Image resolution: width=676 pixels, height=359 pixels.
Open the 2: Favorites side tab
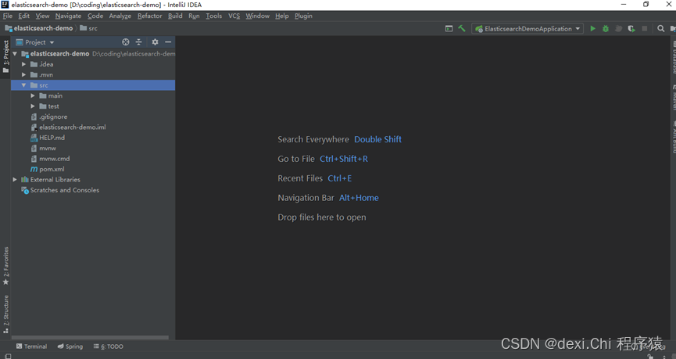(x=5, y=266)
